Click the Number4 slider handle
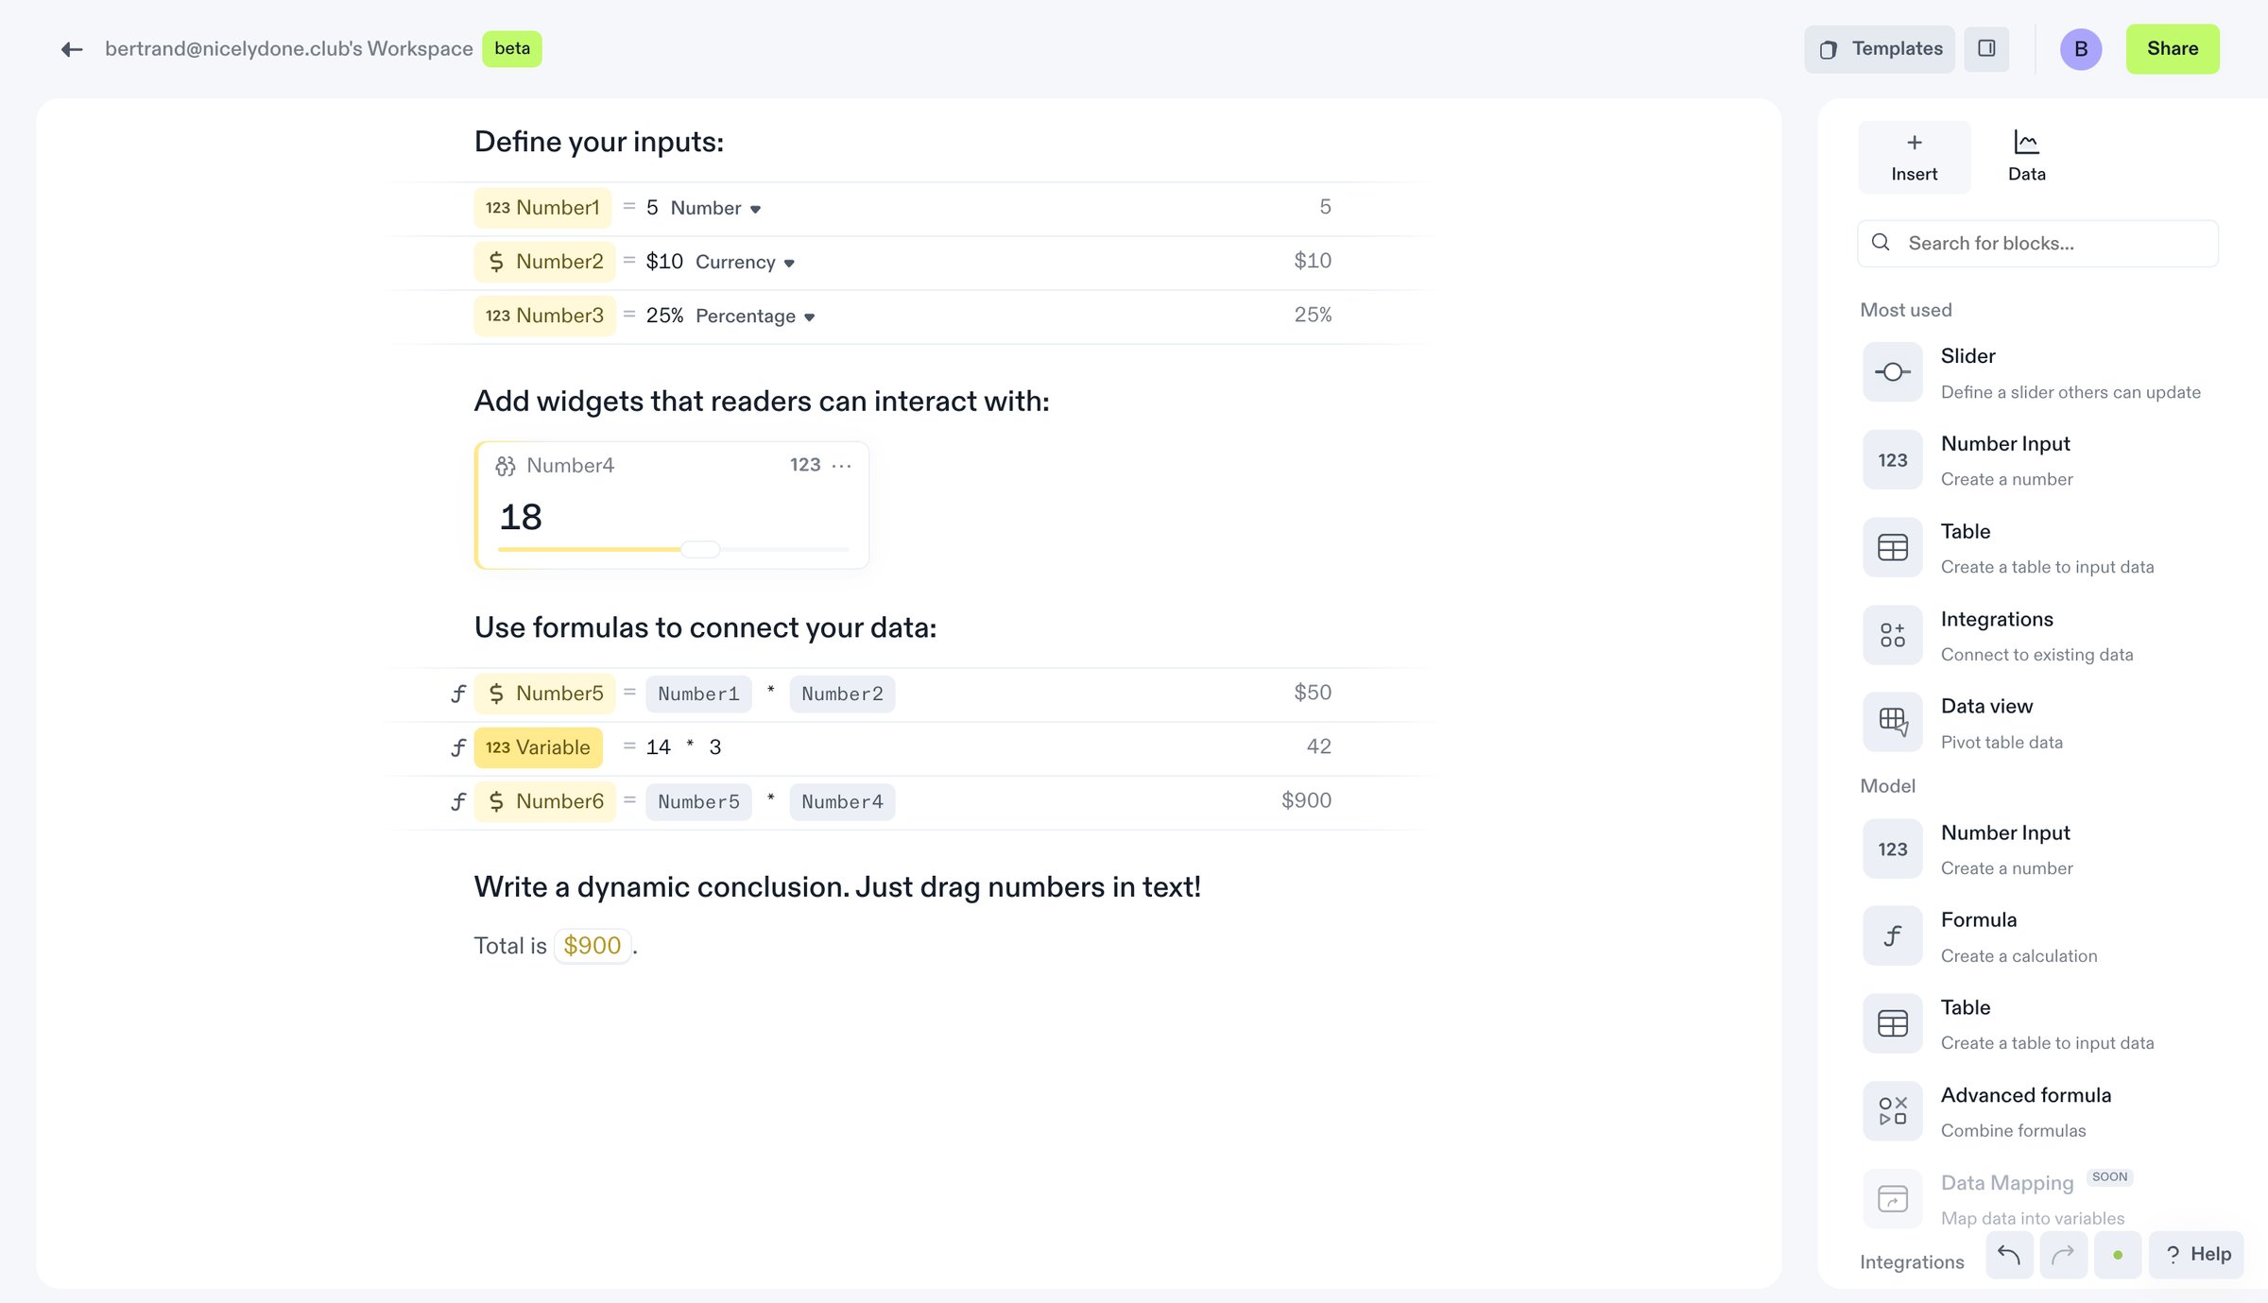 [x=700, y=549]
